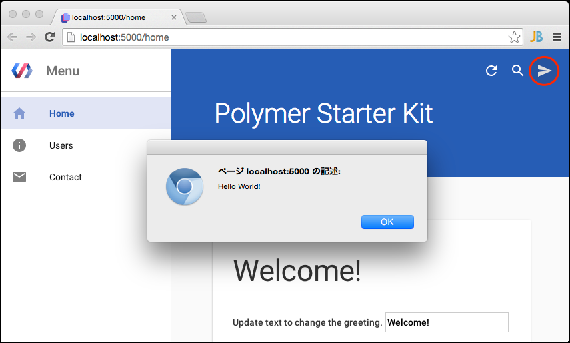Click the browser back arrow
The width and height of the screenshot is (570, 343).
(x=13, y=37)
